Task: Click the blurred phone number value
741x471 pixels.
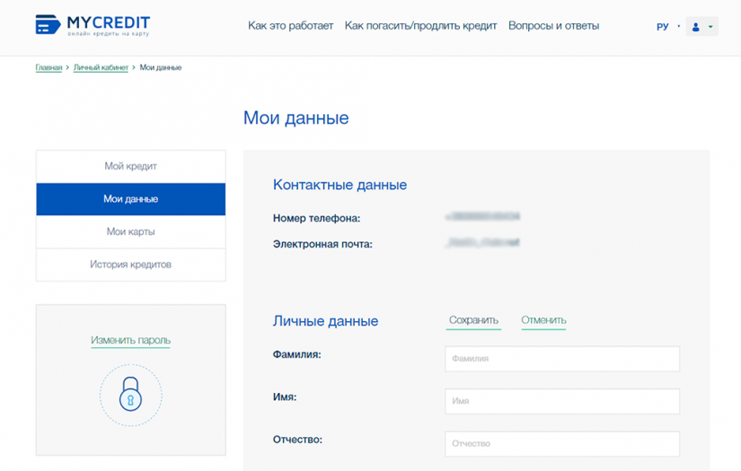Action: tap(482, 216)
